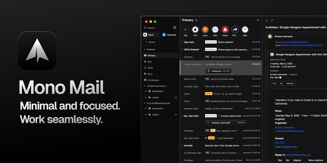This screenshot has width=327, height=163.
Task: Select the Kelly contact avatar
Action: point(245,30)
